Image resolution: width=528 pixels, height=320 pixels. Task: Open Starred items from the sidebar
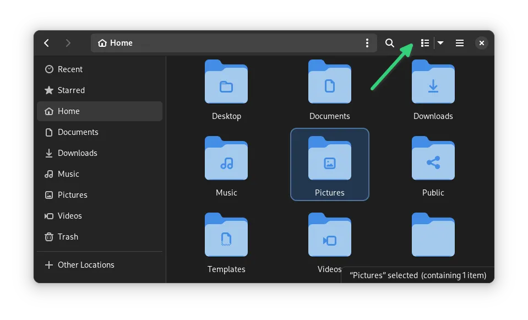(x=71, y=90)
